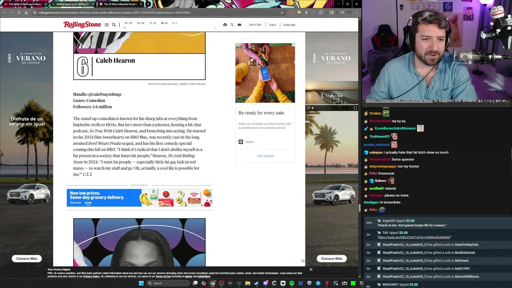
Task: Share article via X icon
Action: tap(232, 25)
